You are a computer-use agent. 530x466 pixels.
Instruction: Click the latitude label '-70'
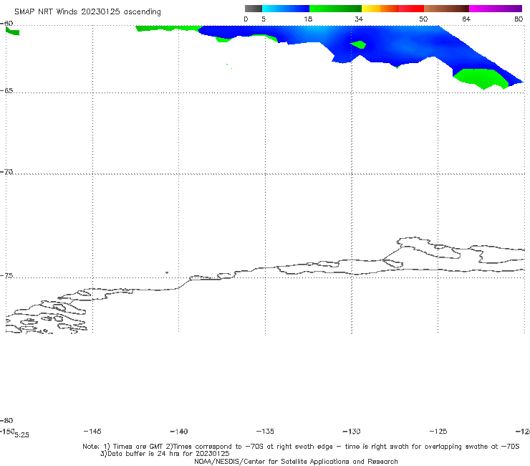coord(6,171)
